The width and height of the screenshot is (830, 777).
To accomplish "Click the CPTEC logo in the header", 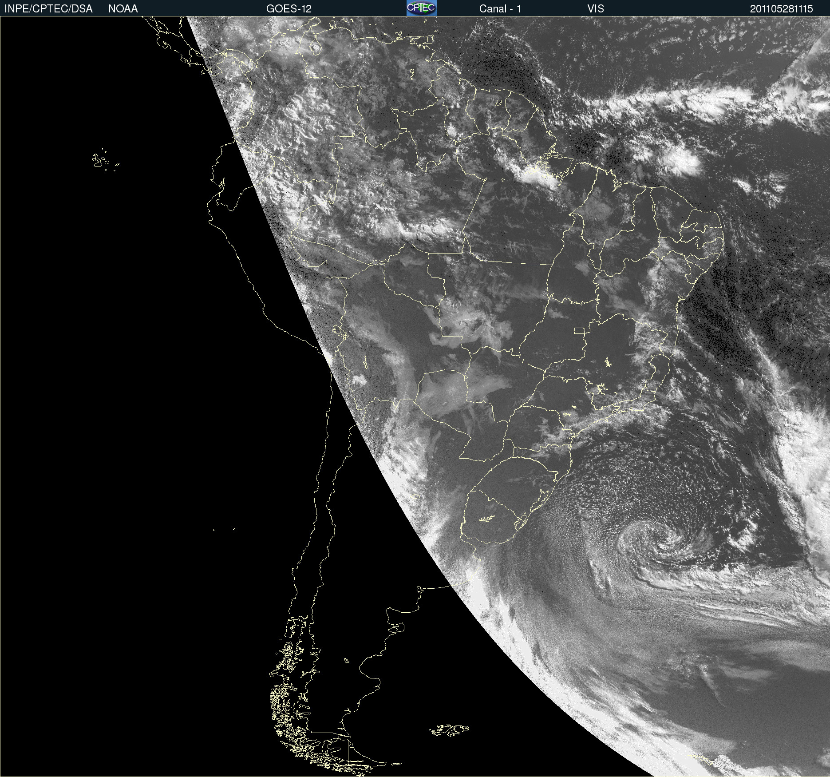I will coord(422,8).
